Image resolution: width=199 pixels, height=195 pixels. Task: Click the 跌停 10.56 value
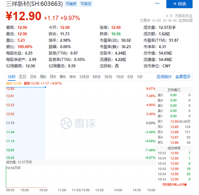point(116,34)
